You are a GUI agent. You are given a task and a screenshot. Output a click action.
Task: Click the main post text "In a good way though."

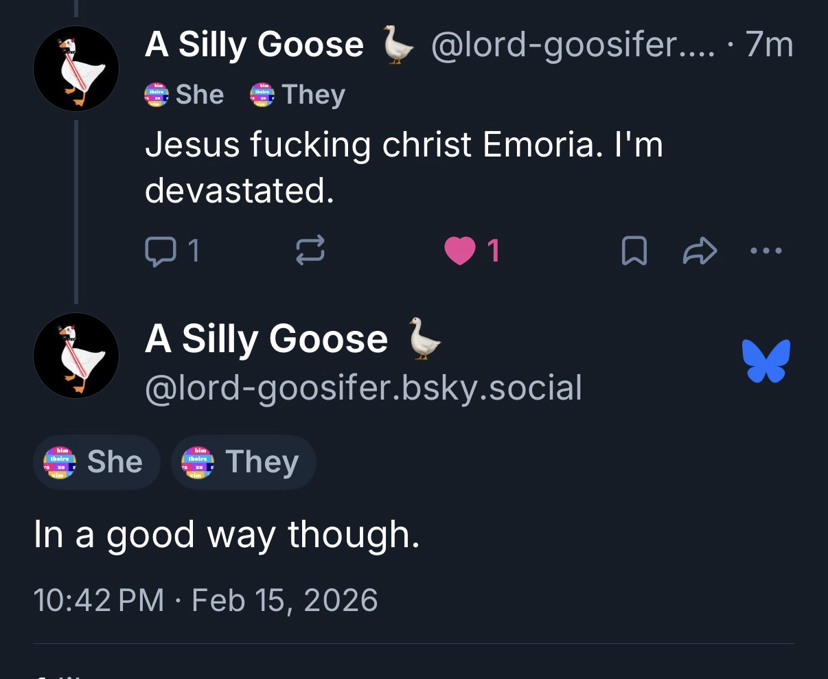point(227,535)
